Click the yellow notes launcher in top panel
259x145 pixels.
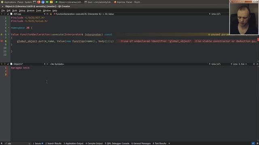(x=51, y=2)
